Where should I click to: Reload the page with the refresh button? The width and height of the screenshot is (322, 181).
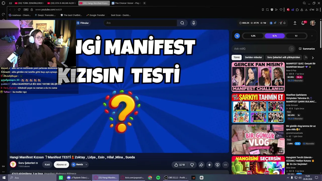19,10
